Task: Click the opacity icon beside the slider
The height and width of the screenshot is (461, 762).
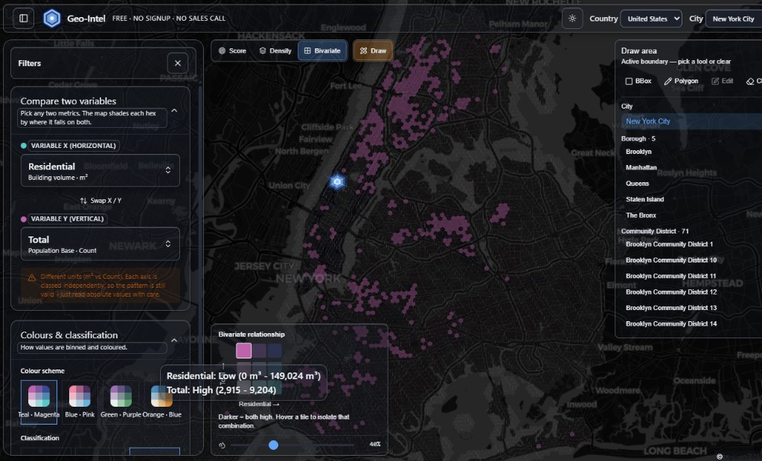Action: coord(222,445)
